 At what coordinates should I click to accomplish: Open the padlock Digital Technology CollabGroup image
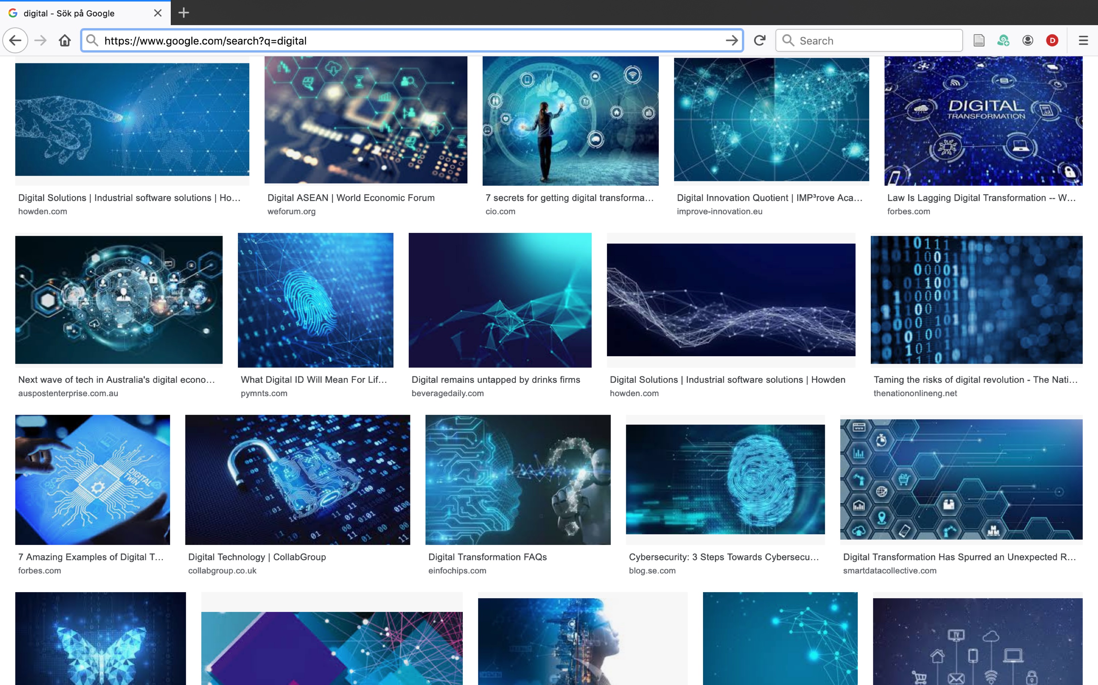click(x=297, y=479)
